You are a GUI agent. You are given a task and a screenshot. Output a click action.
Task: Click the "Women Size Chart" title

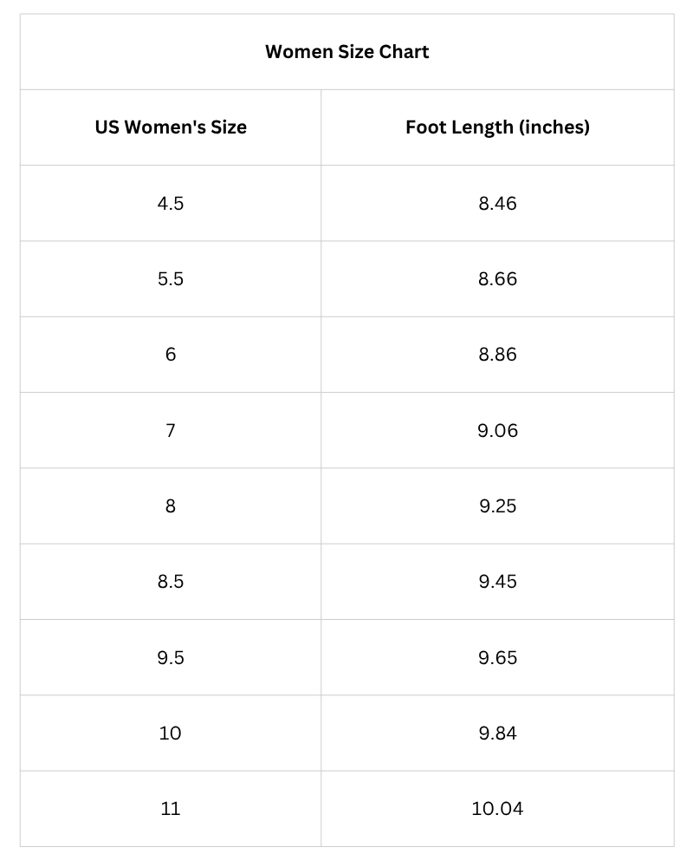coord(346,52)
